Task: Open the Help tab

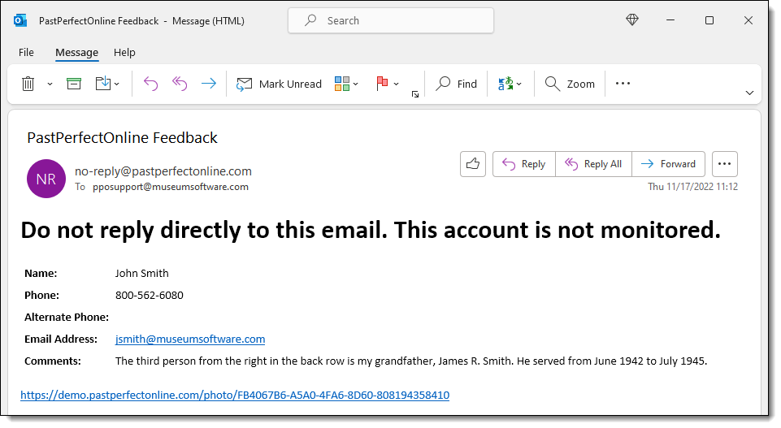Action: pos(124,52)
